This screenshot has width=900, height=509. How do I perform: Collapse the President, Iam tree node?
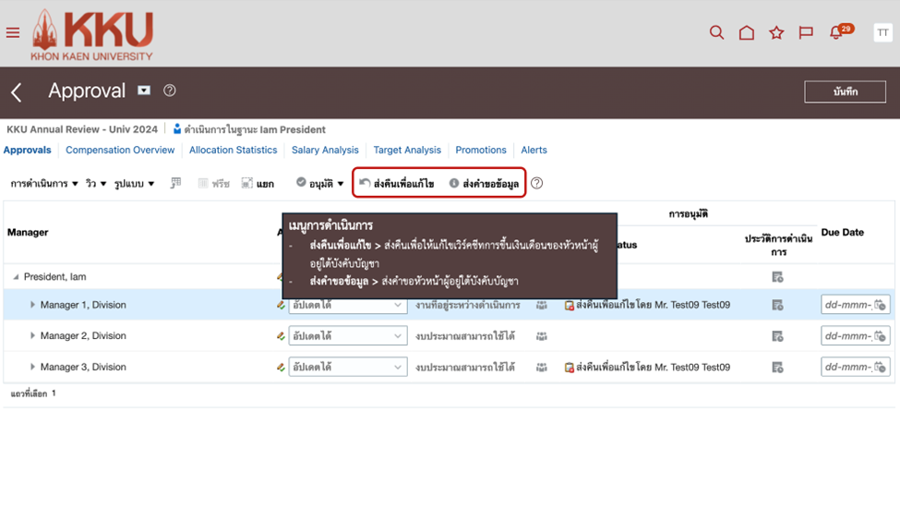pyautogui.click(x=16, y=277)
